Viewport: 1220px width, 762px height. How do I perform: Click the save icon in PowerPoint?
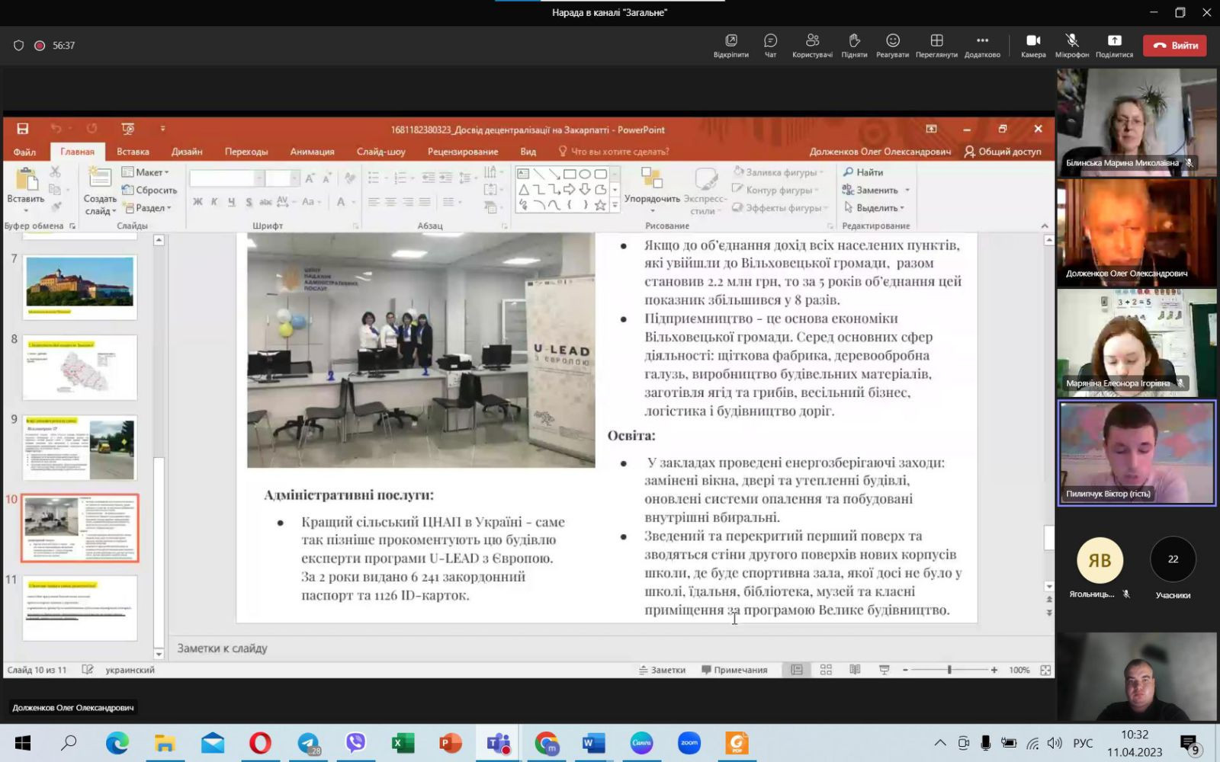tap(23, 129)
